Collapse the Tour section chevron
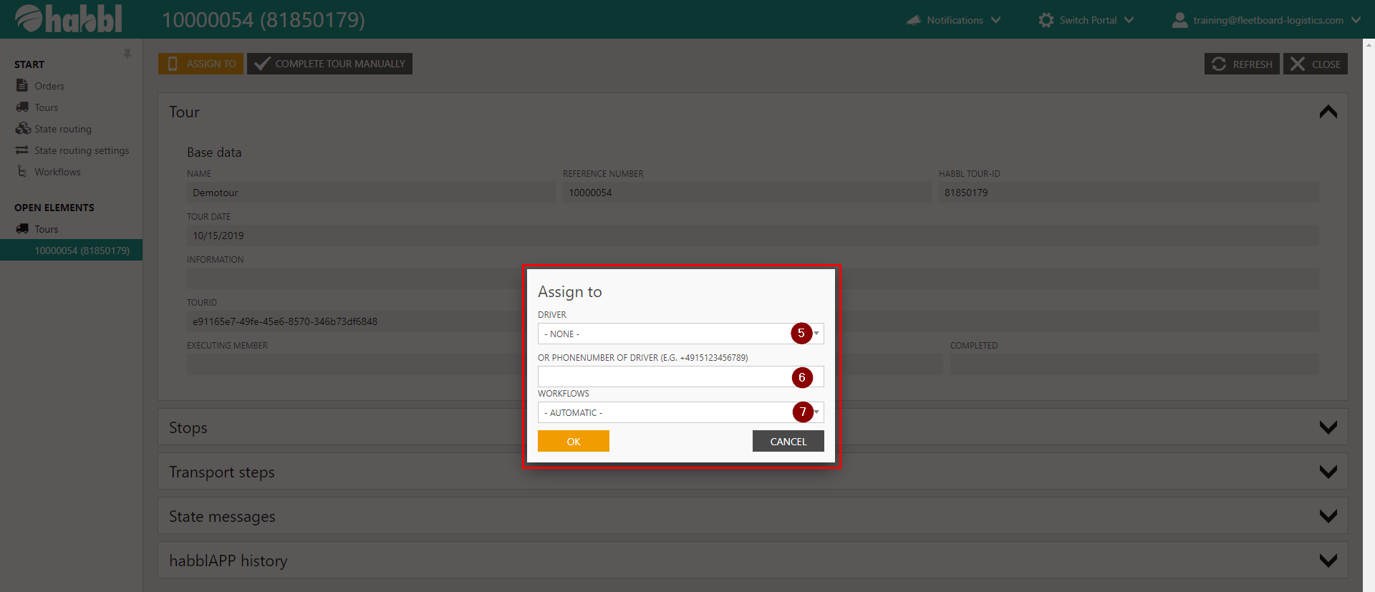1375x592 pixels. click(1328, 112)
